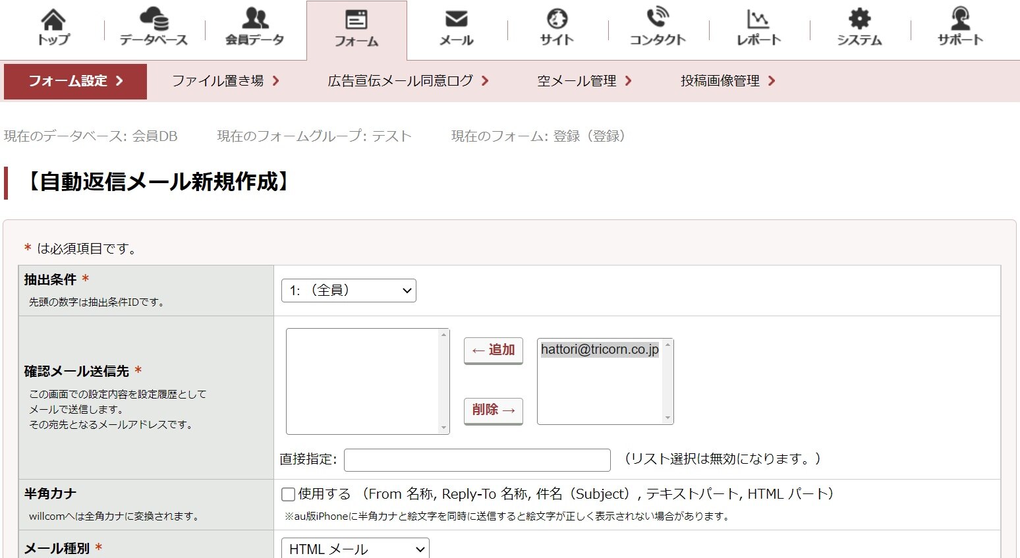
Task: Click the 追加 add button
Action: click(x=493, y=350)
